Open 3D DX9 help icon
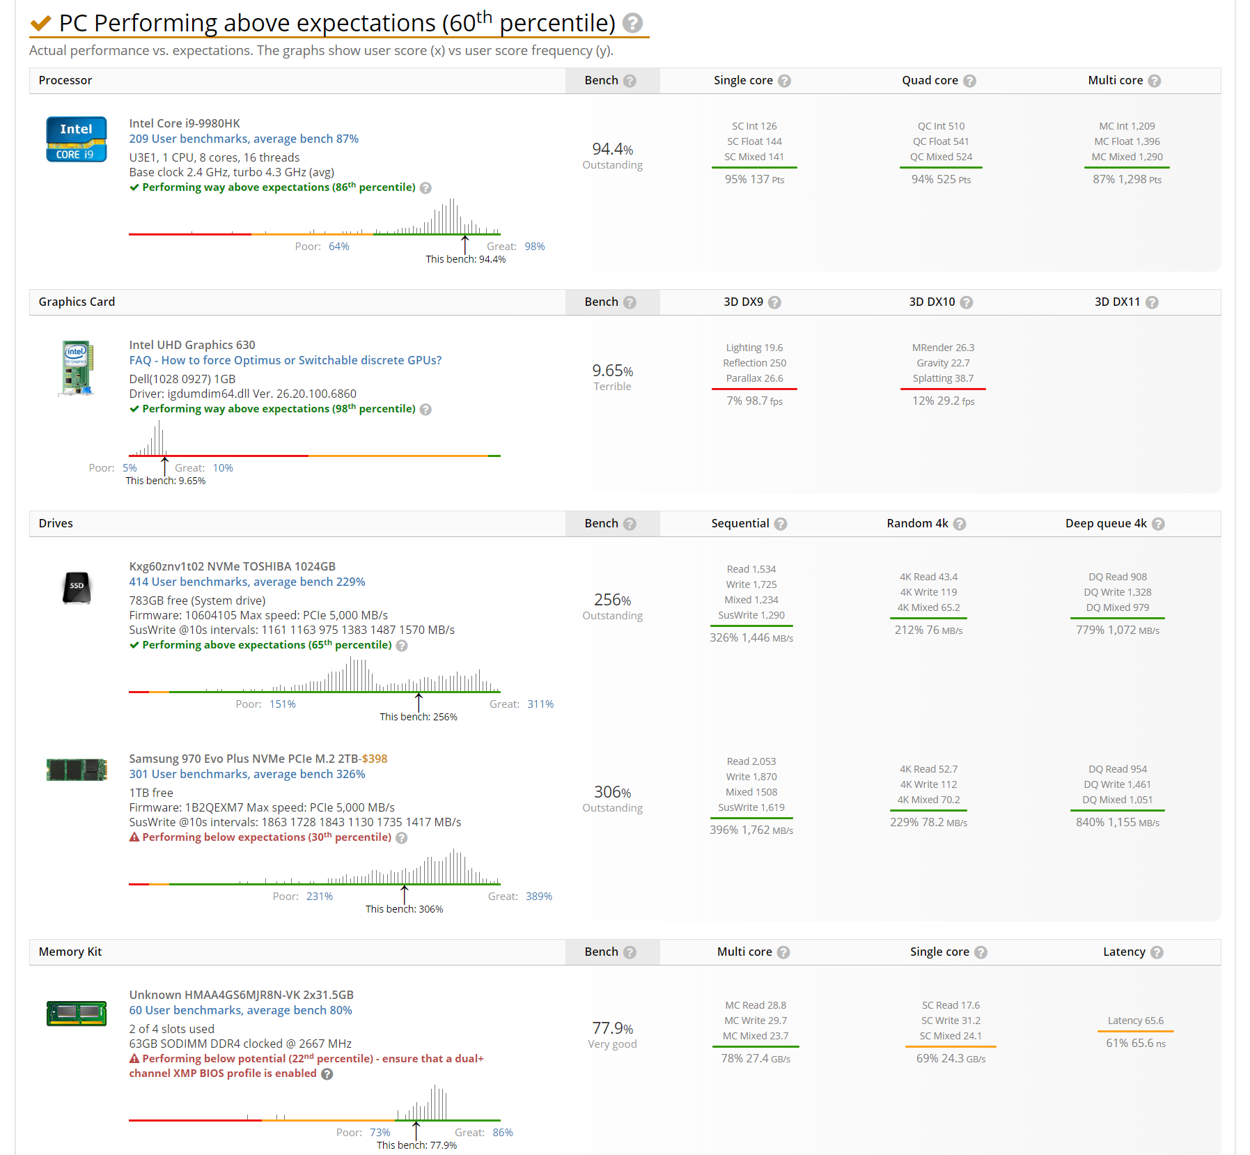The width and height of the screenshot is (1250, 1155). (x=774, y=302)
